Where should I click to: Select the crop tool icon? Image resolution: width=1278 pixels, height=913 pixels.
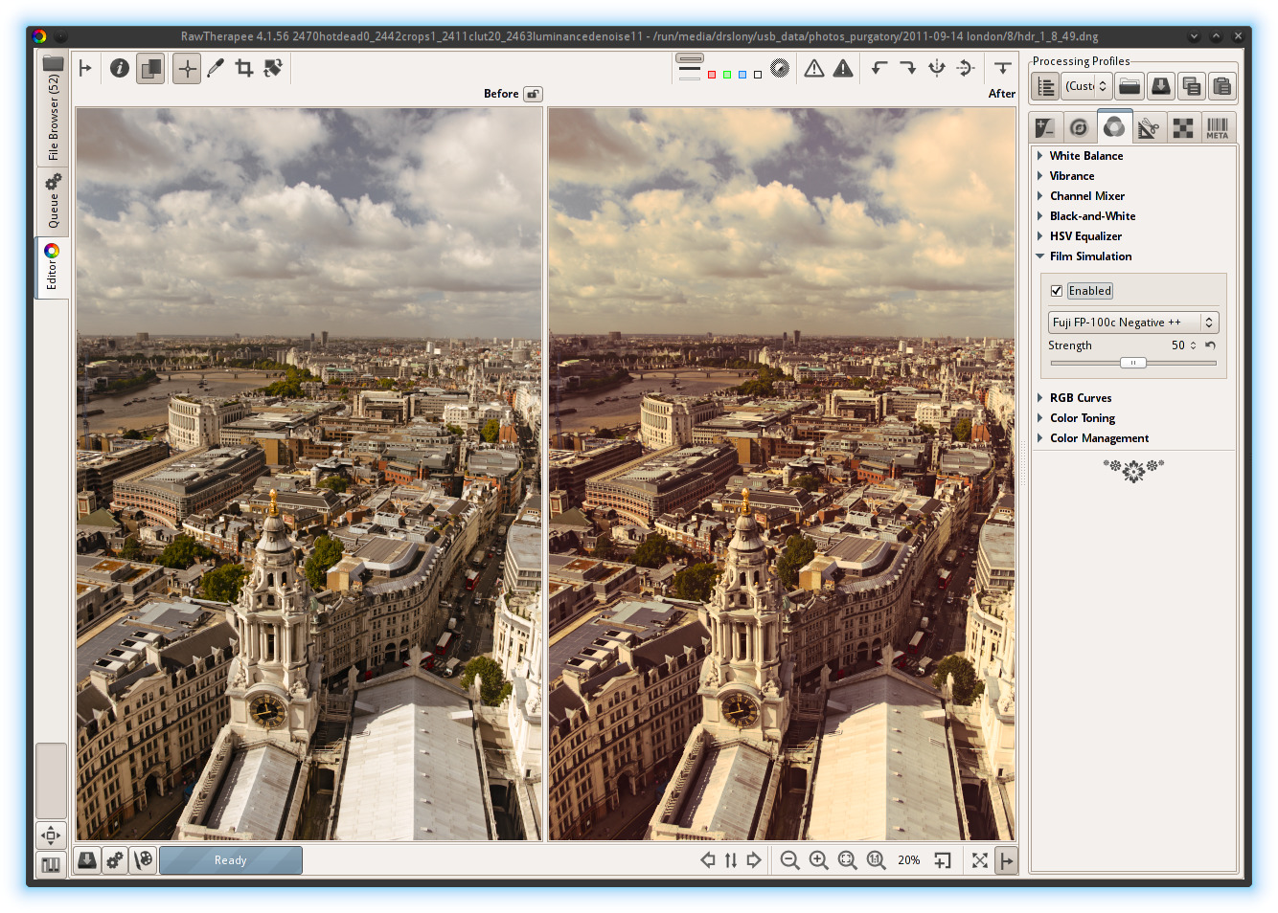[x=244, y=68]
